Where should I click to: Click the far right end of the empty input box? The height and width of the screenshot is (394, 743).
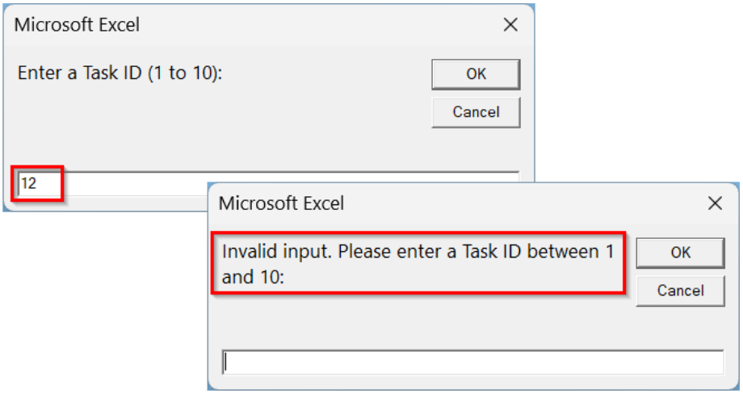(715, 363)
